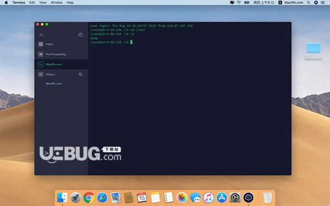This screenshot has height=206, width=330.
Task: Click the Termius icon in the dock
Action: point(249,198)
